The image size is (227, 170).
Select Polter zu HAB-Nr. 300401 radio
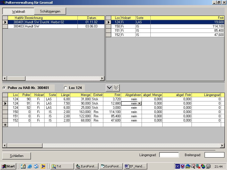click(4, 88)
